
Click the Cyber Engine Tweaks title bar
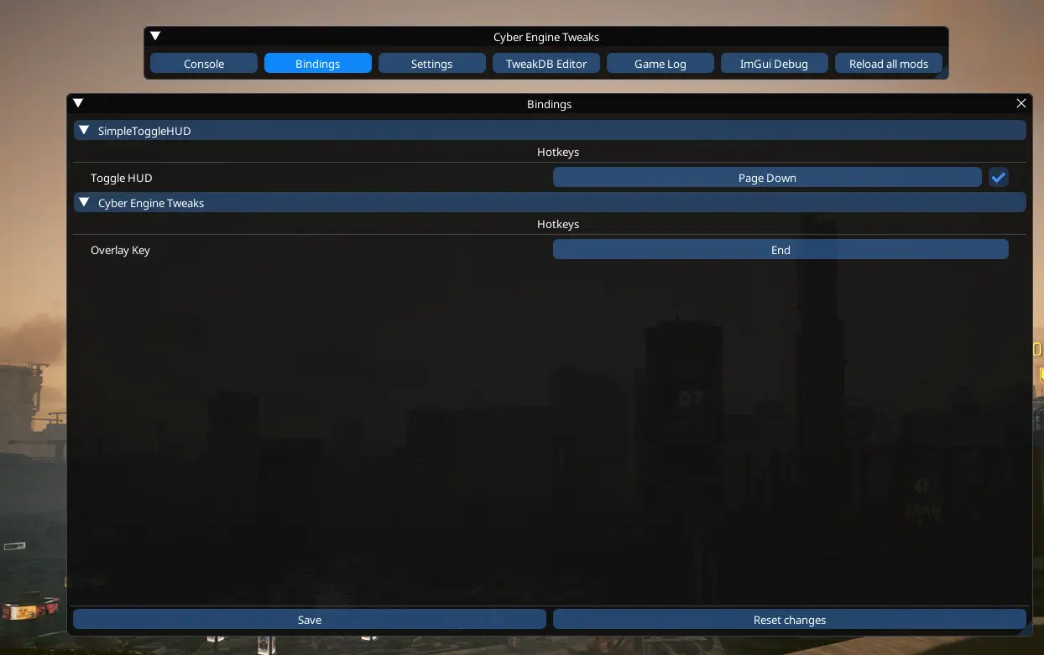546,36
